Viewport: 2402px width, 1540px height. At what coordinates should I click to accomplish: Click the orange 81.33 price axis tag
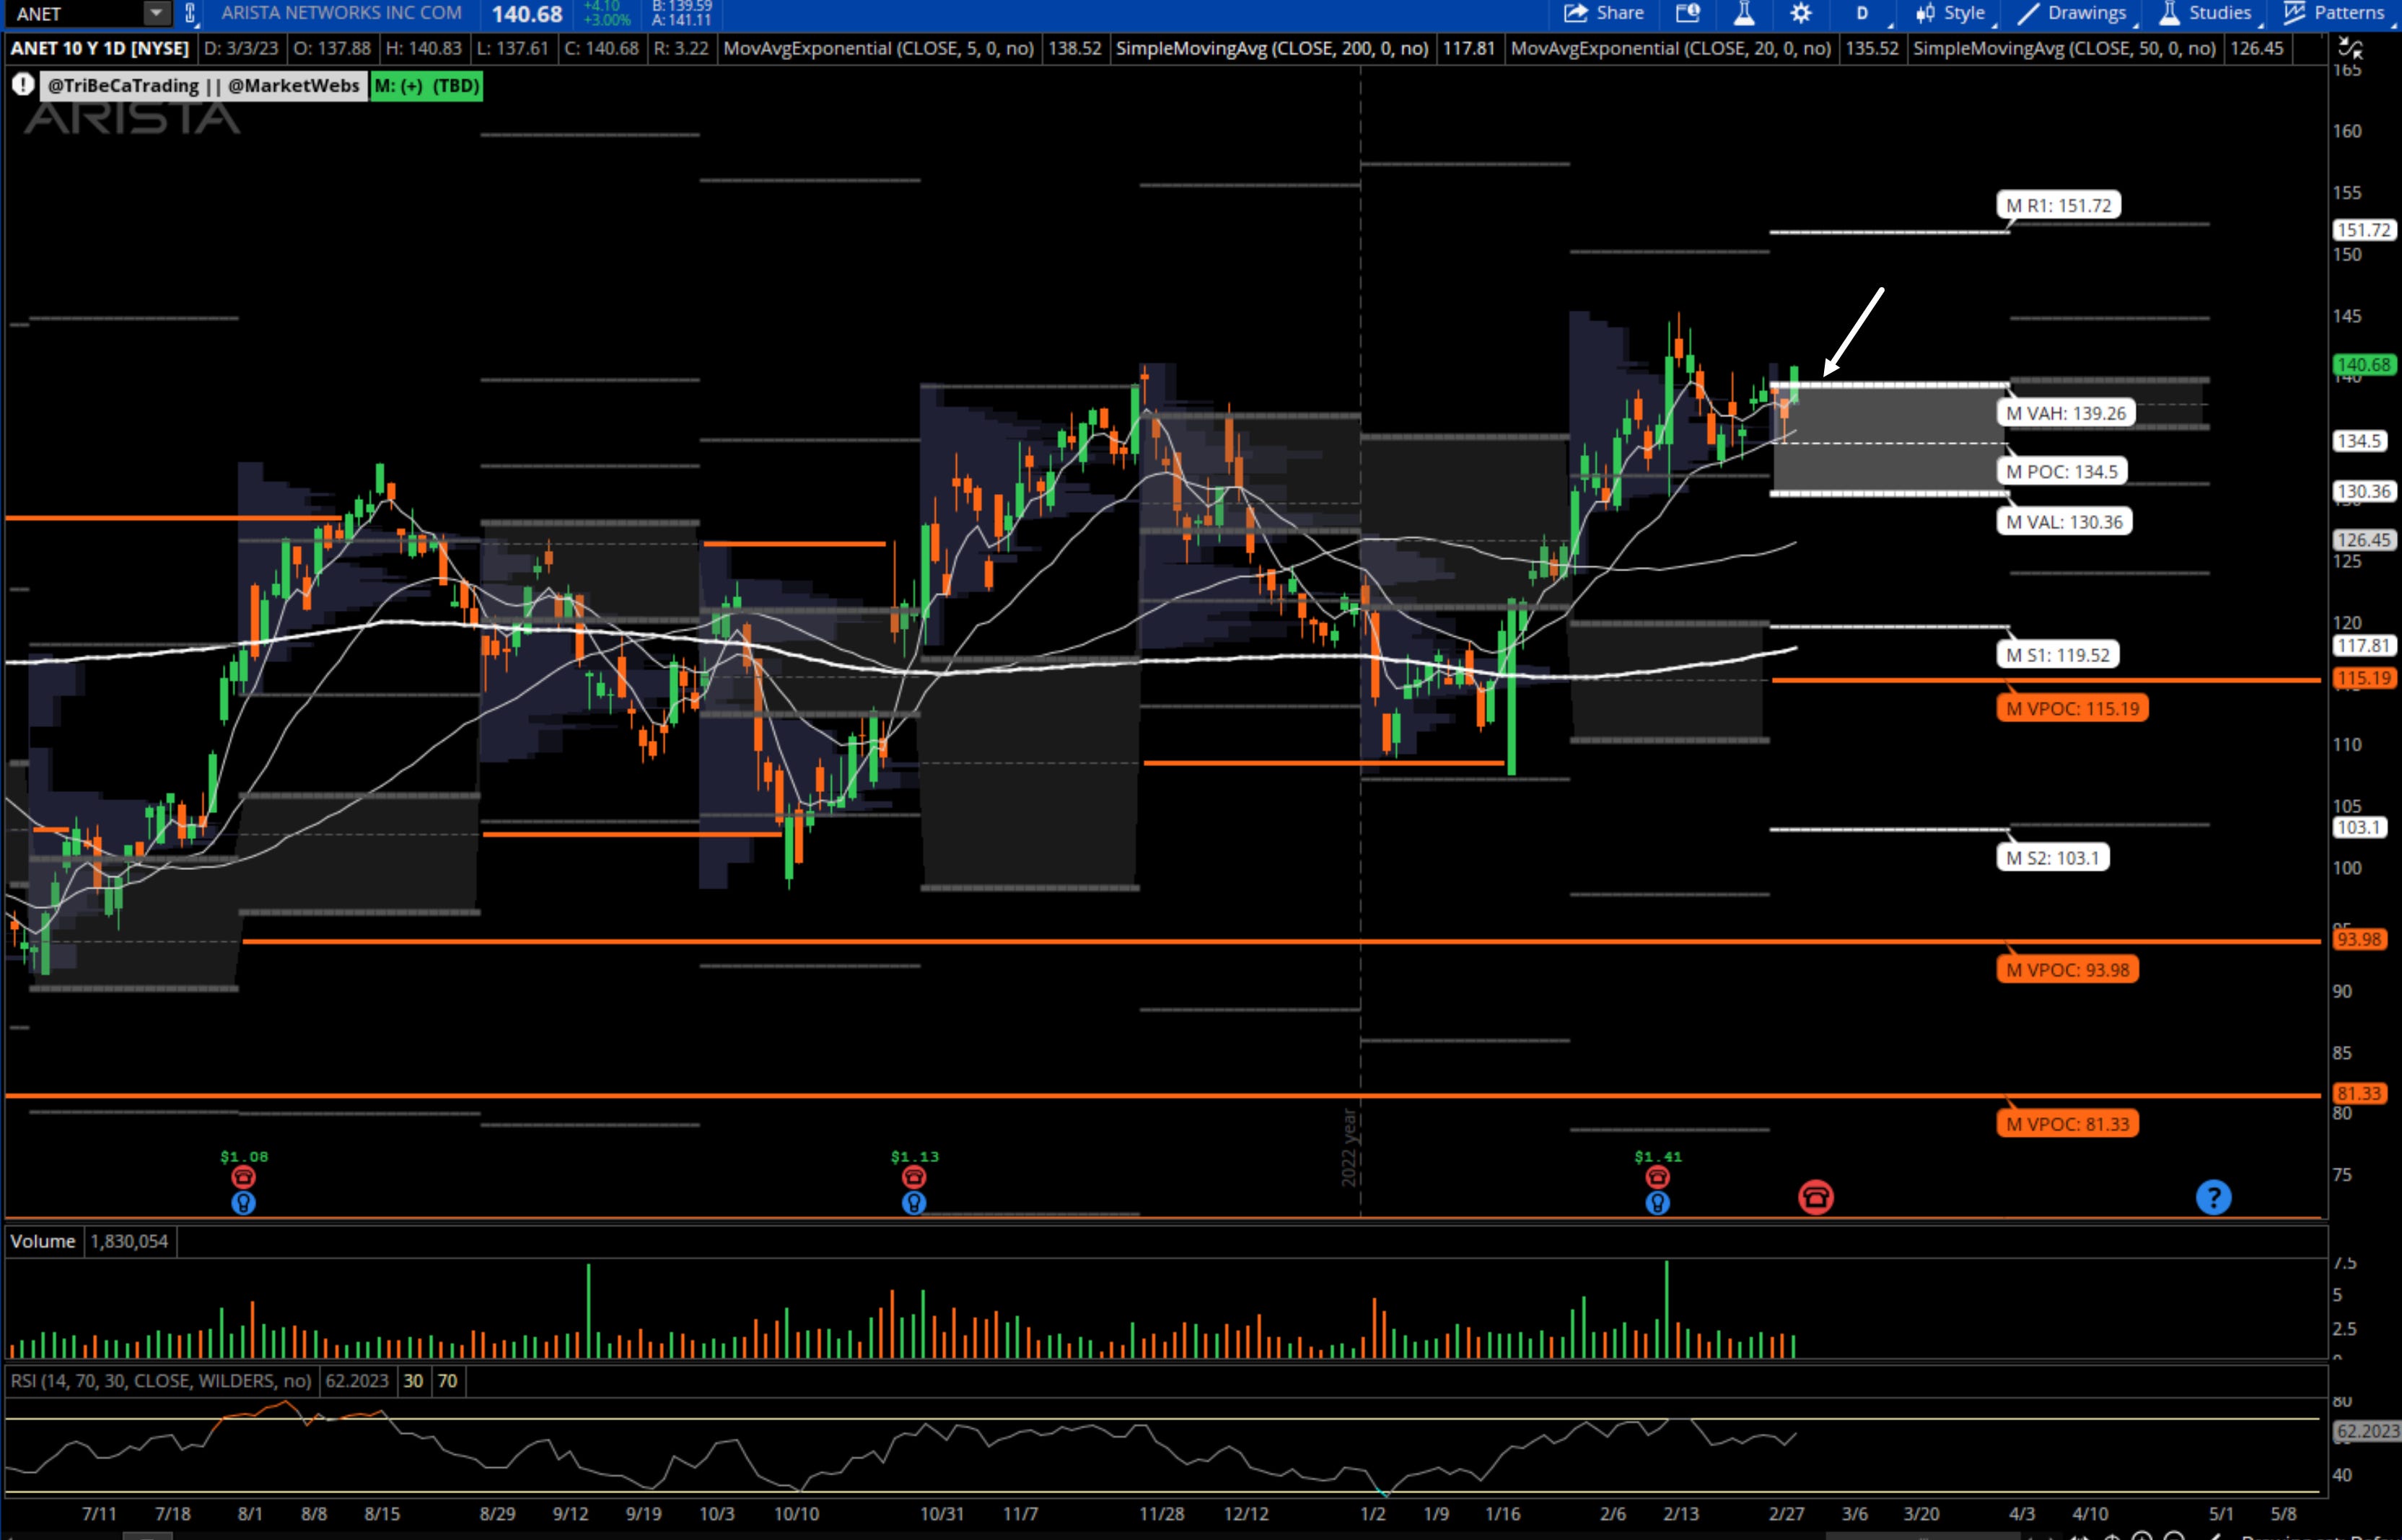(2359, 1093)
